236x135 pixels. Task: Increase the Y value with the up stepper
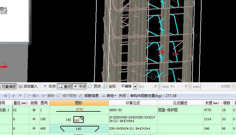190,85
